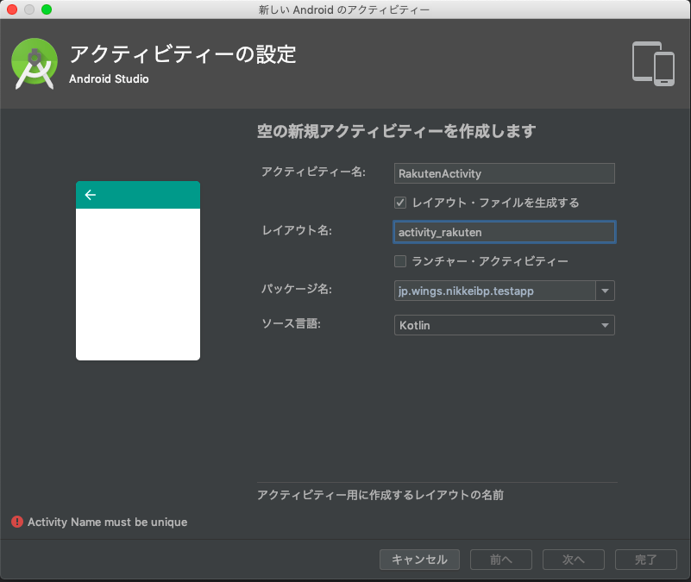Click the 前へ button
The image size is (691, 582).
click(x=500, y=559)
